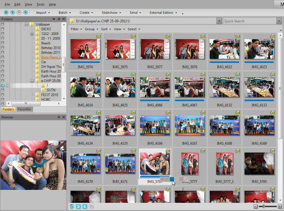Open the Batch dropdown menu

pyautogui.click(x=65, y=13)
